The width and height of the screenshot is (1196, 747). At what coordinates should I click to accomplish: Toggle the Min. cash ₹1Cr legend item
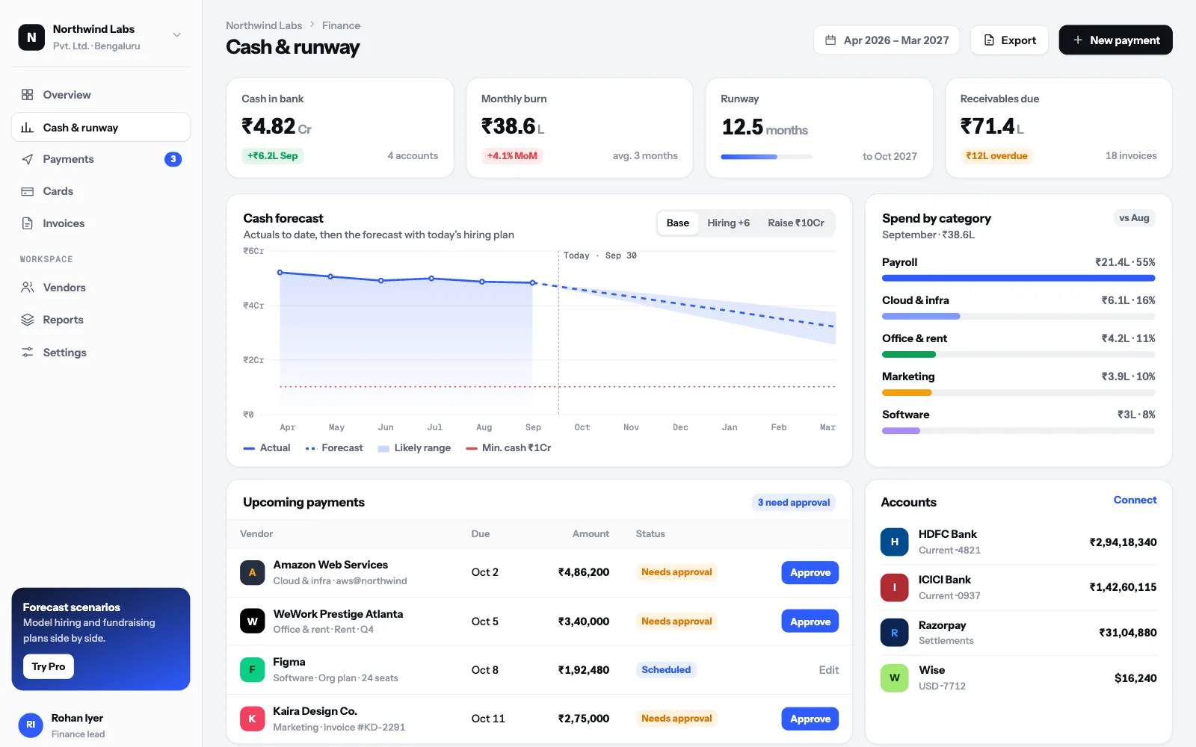point(508,448)
